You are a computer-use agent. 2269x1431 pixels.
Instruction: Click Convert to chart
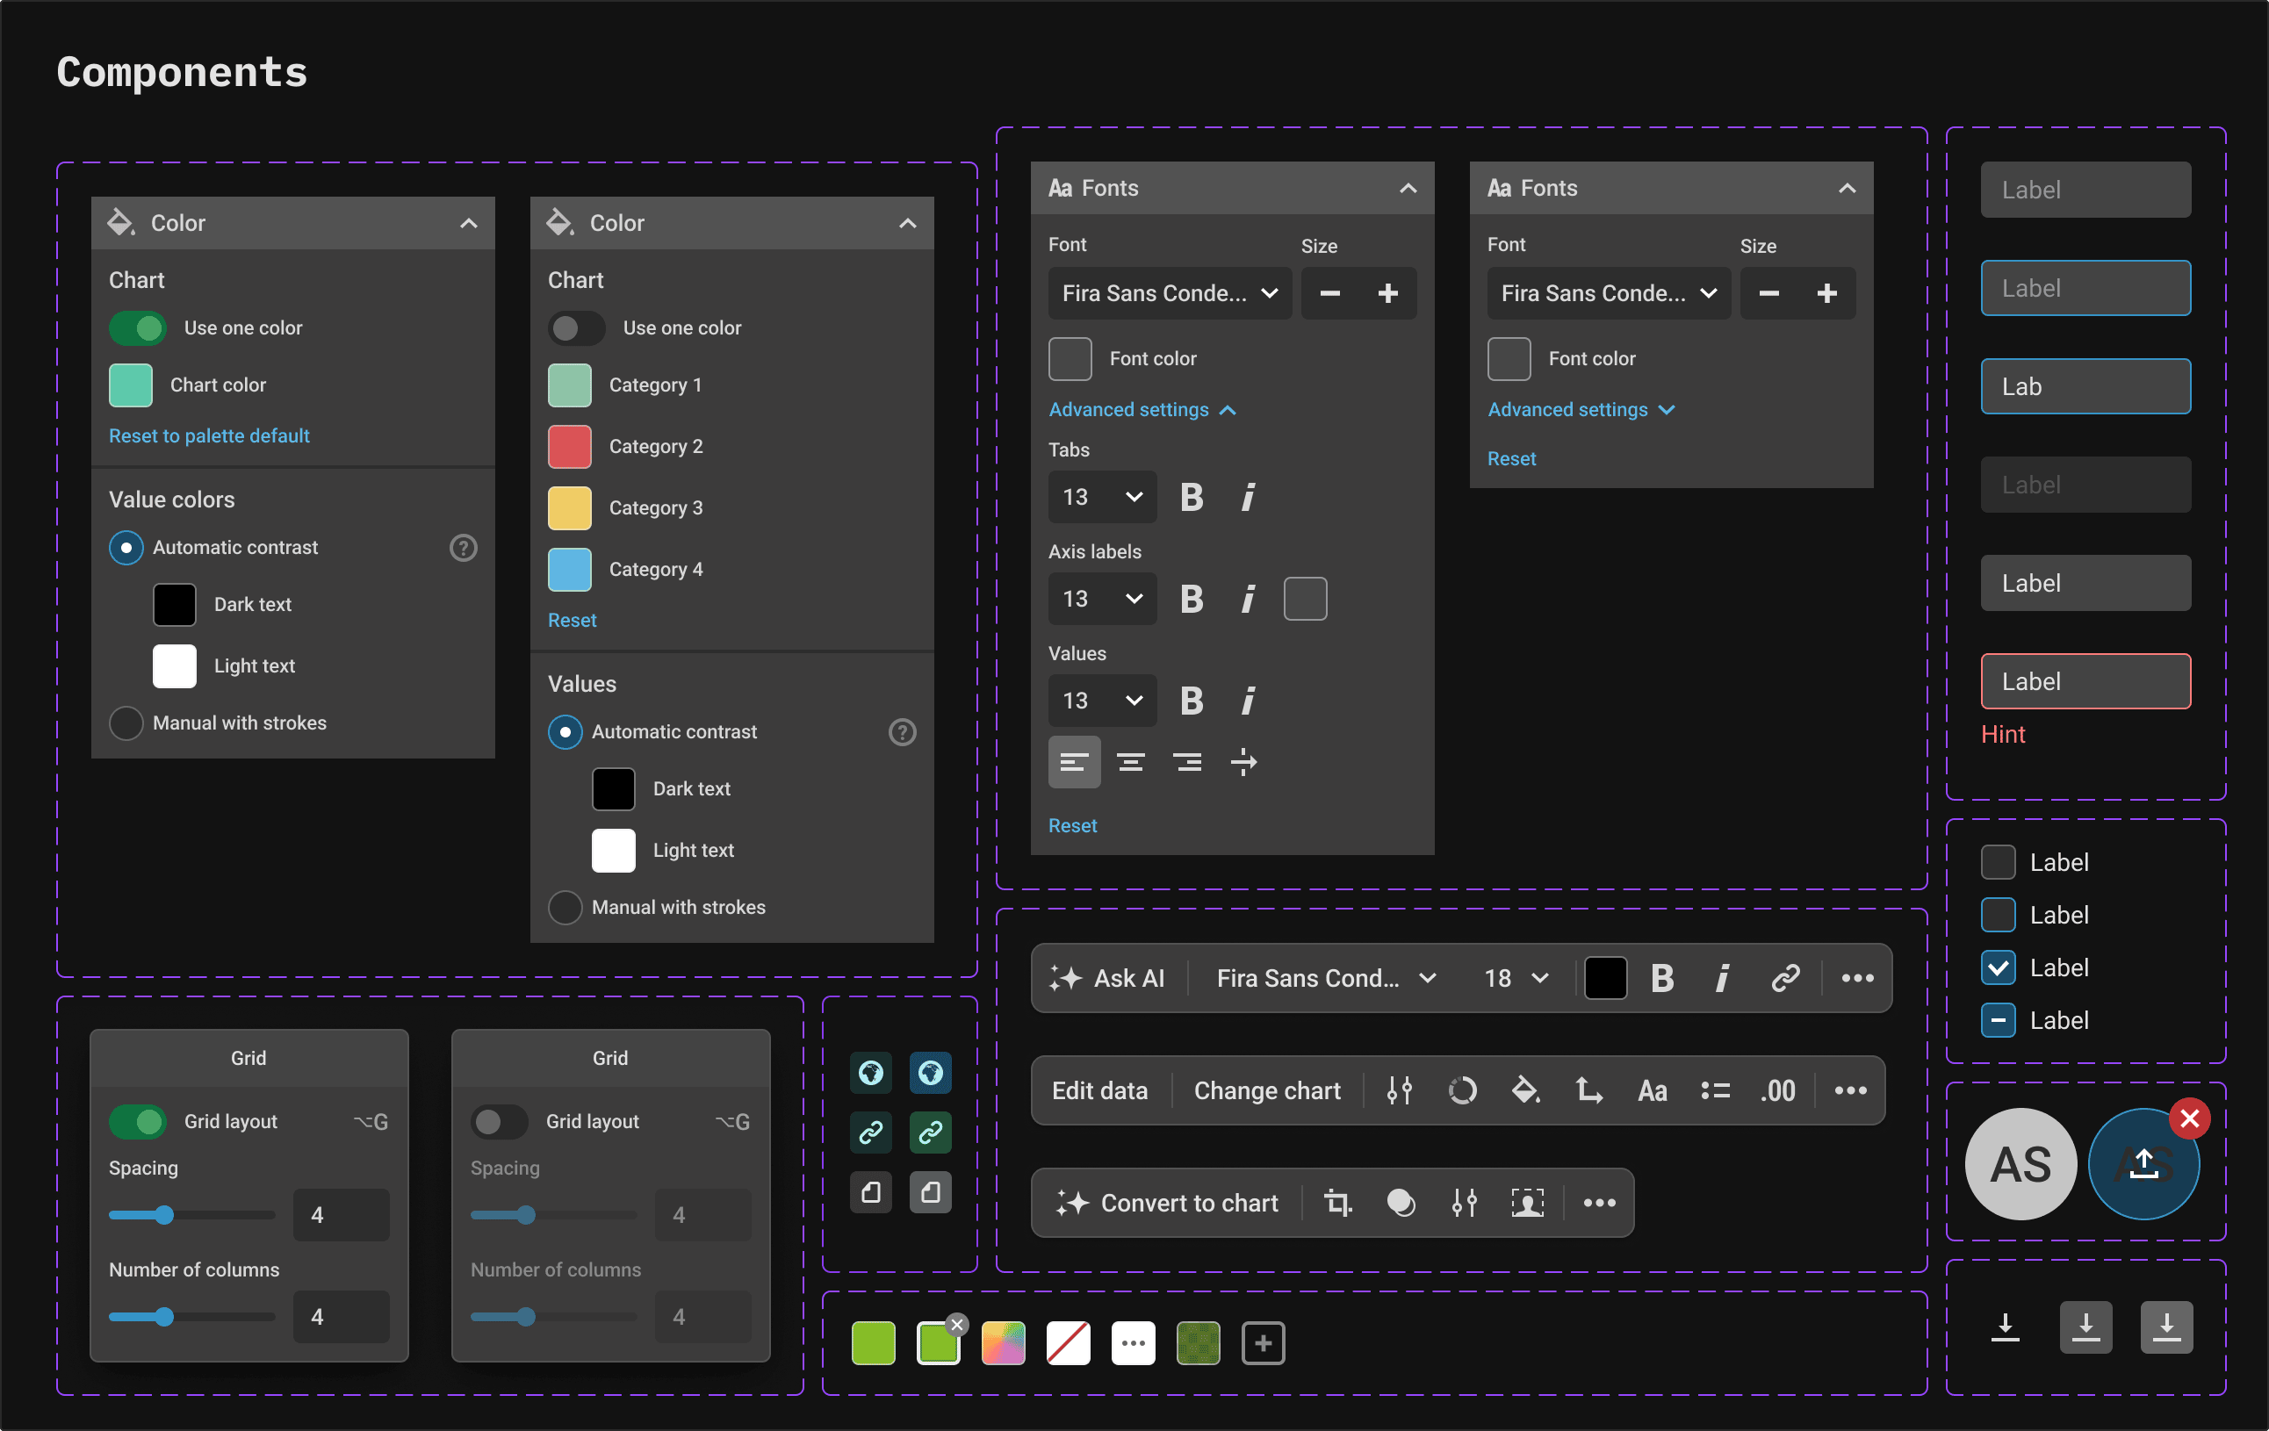tap(1168, 1203)
